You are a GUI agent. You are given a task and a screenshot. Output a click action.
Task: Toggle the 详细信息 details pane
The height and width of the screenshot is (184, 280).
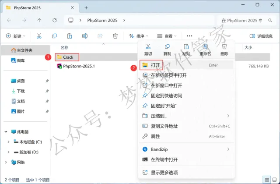261,36
